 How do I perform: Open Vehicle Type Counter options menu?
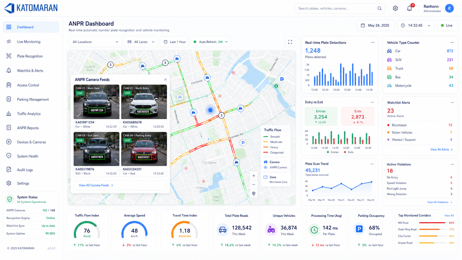pyautogui.click(x=452, y=43)
